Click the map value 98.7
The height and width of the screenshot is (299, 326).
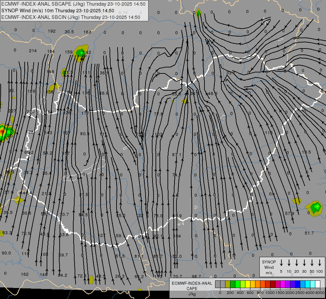tap(196, 276)
